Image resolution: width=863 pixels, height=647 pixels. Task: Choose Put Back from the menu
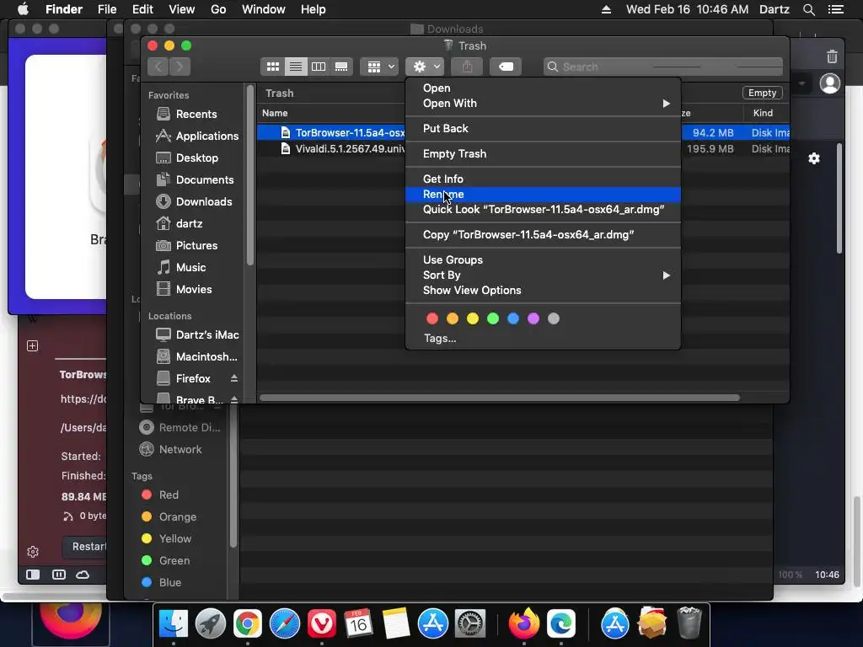[x=543, y=128]
